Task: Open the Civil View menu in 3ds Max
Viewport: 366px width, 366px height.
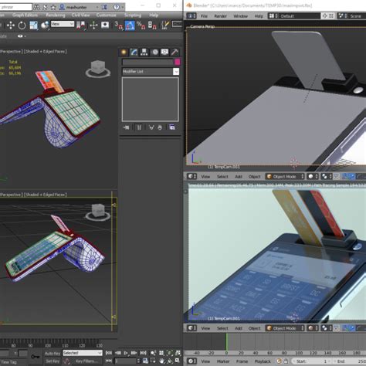Action: pyautogui.click(x=81, y=15)
